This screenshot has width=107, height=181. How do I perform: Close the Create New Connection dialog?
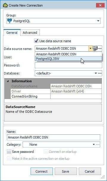tap(100, 5)
